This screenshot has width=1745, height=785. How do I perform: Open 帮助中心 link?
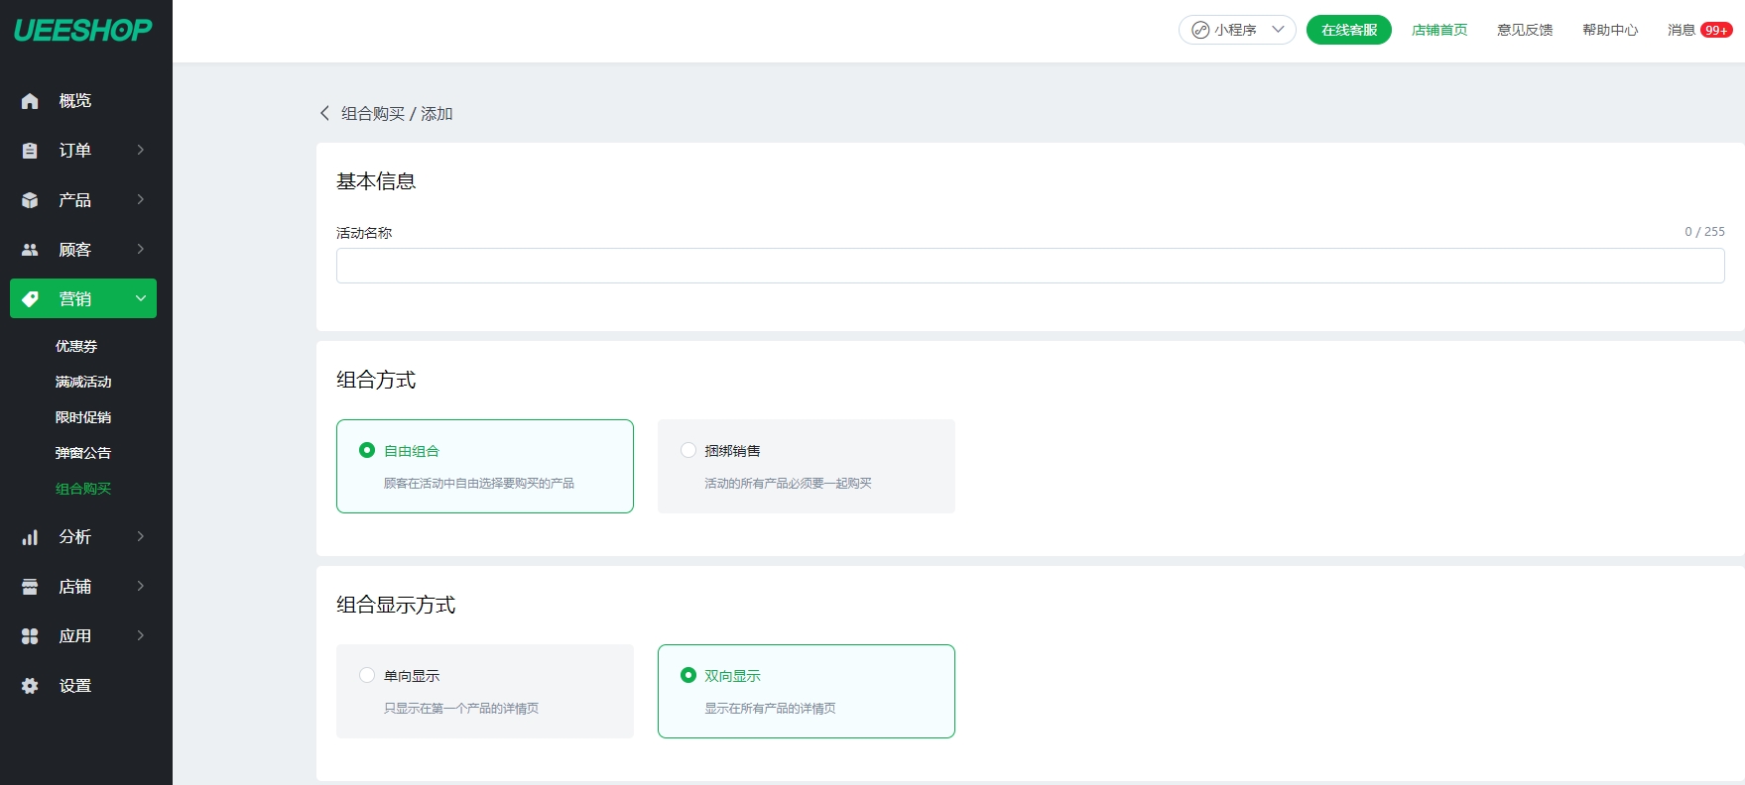(x=1610, y=30)
